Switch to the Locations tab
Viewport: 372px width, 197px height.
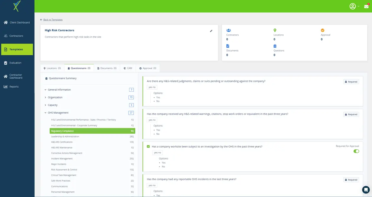click(52, 68)
